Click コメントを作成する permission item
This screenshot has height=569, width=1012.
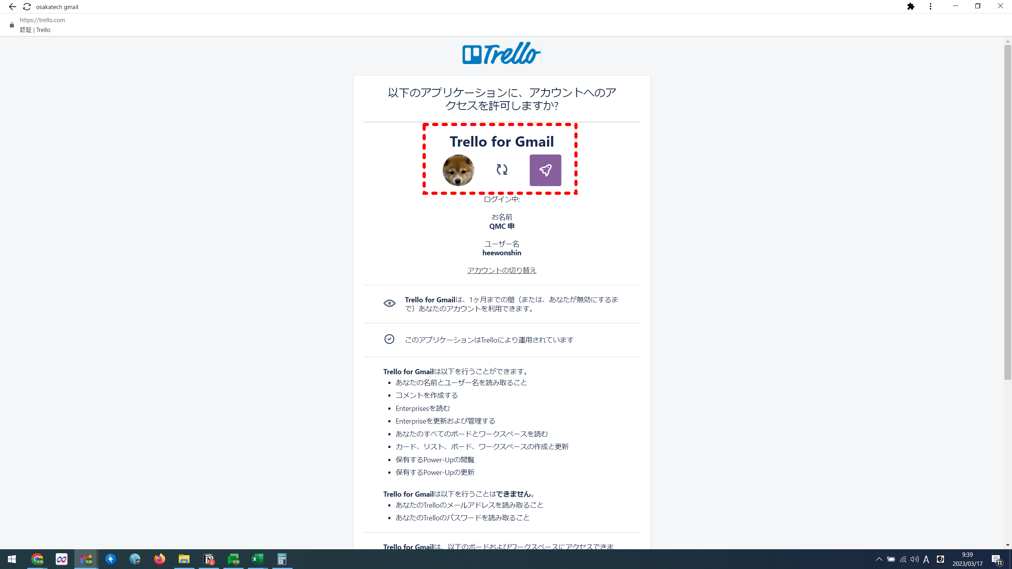click(427, 396)
